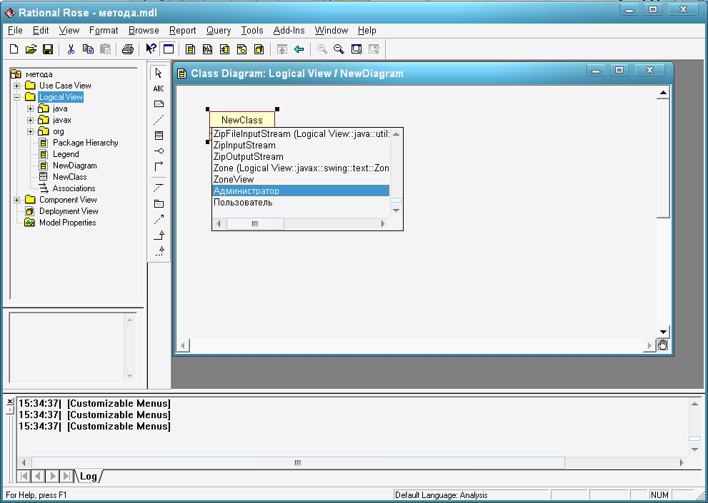Screen dimensions: 708x503
Task: Switch to the Log tab
Action: point(88,476)
